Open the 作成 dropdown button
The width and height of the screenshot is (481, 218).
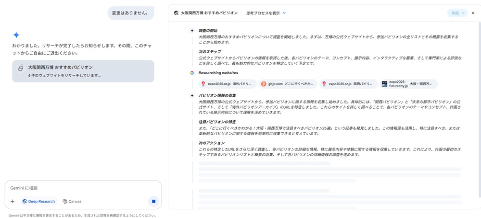pyautogui.click(x=457, y=13)
